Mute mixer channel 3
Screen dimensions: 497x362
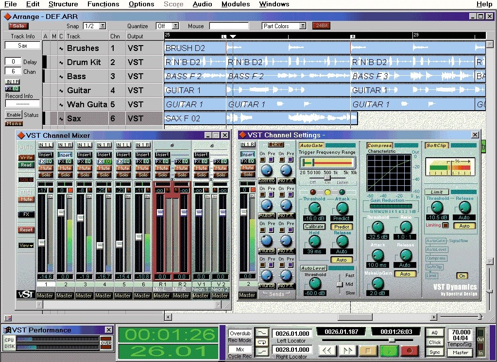85,168
